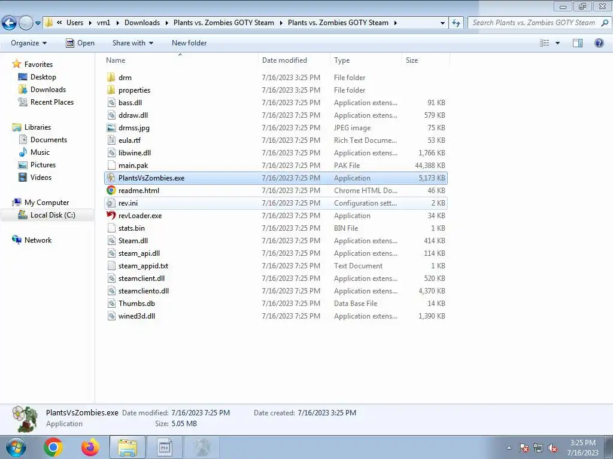Select the rev.ini configuration icon
The height and width of the screenshot is (459, 613).
pos(111,203)
